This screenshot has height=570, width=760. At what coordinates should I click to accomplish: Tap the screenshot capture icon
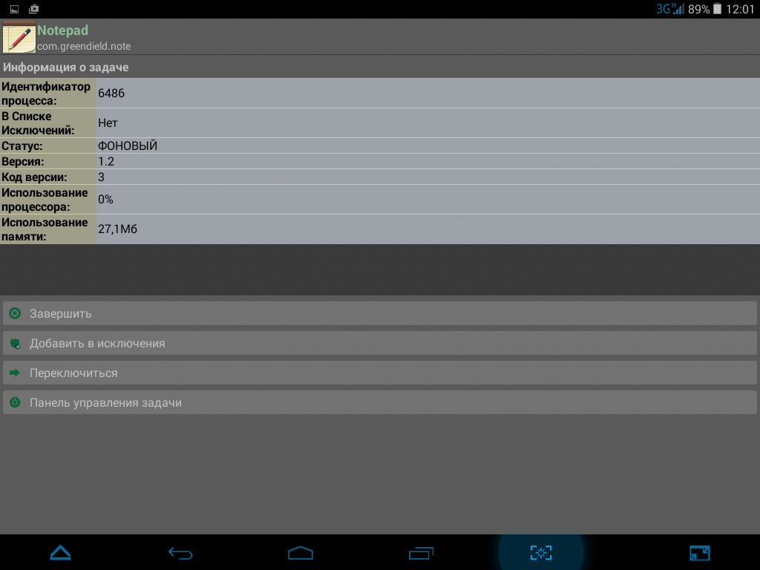click(541, 553)
